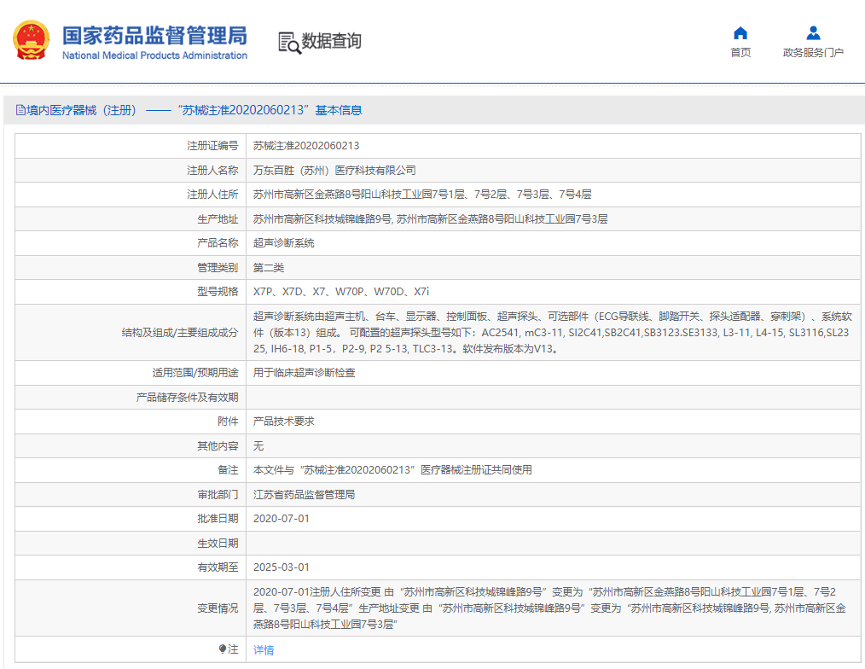Click the 结构及组成 composition description text
865x669 pixels.
[552, 332]
